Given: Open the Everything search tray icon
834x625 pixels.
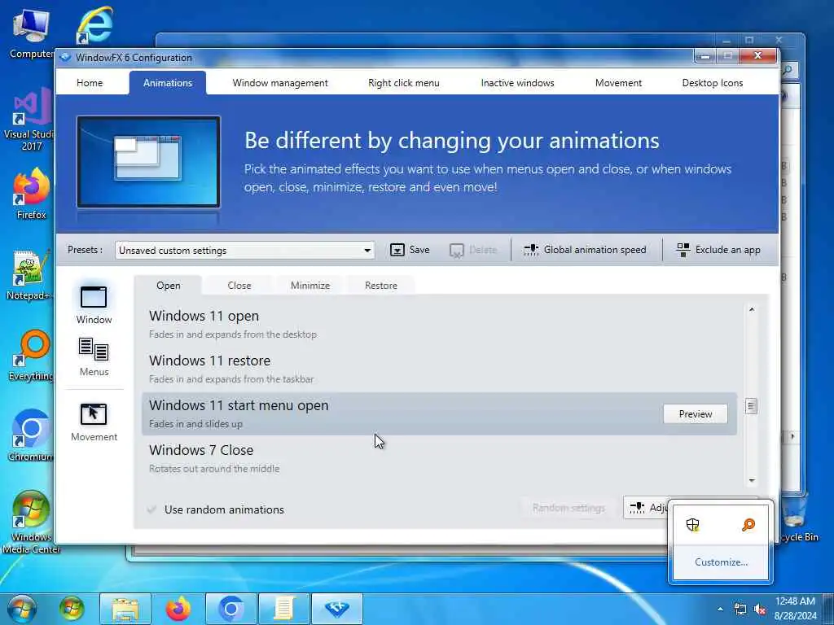Looking at the screenshot, I should (x=748, y=525).
